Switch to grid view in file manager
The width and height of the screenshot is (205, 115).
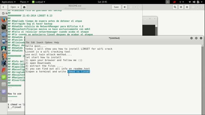tap(181, 7)
